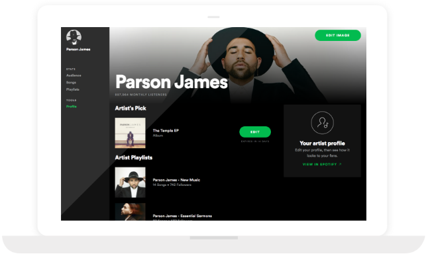Click the Your artist profile heading
Viewport: 428px width, 258px height.
point(322,144)
